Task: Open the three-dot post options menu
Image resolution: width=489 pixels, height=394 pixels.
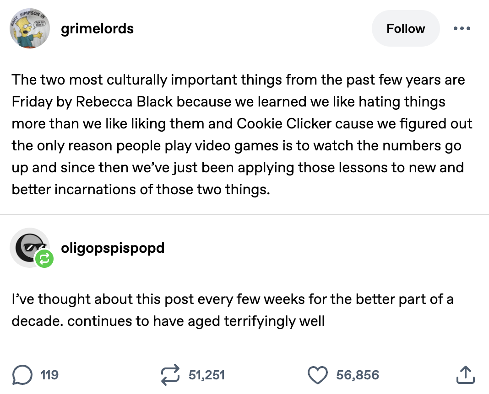Action: coord(462,28)
